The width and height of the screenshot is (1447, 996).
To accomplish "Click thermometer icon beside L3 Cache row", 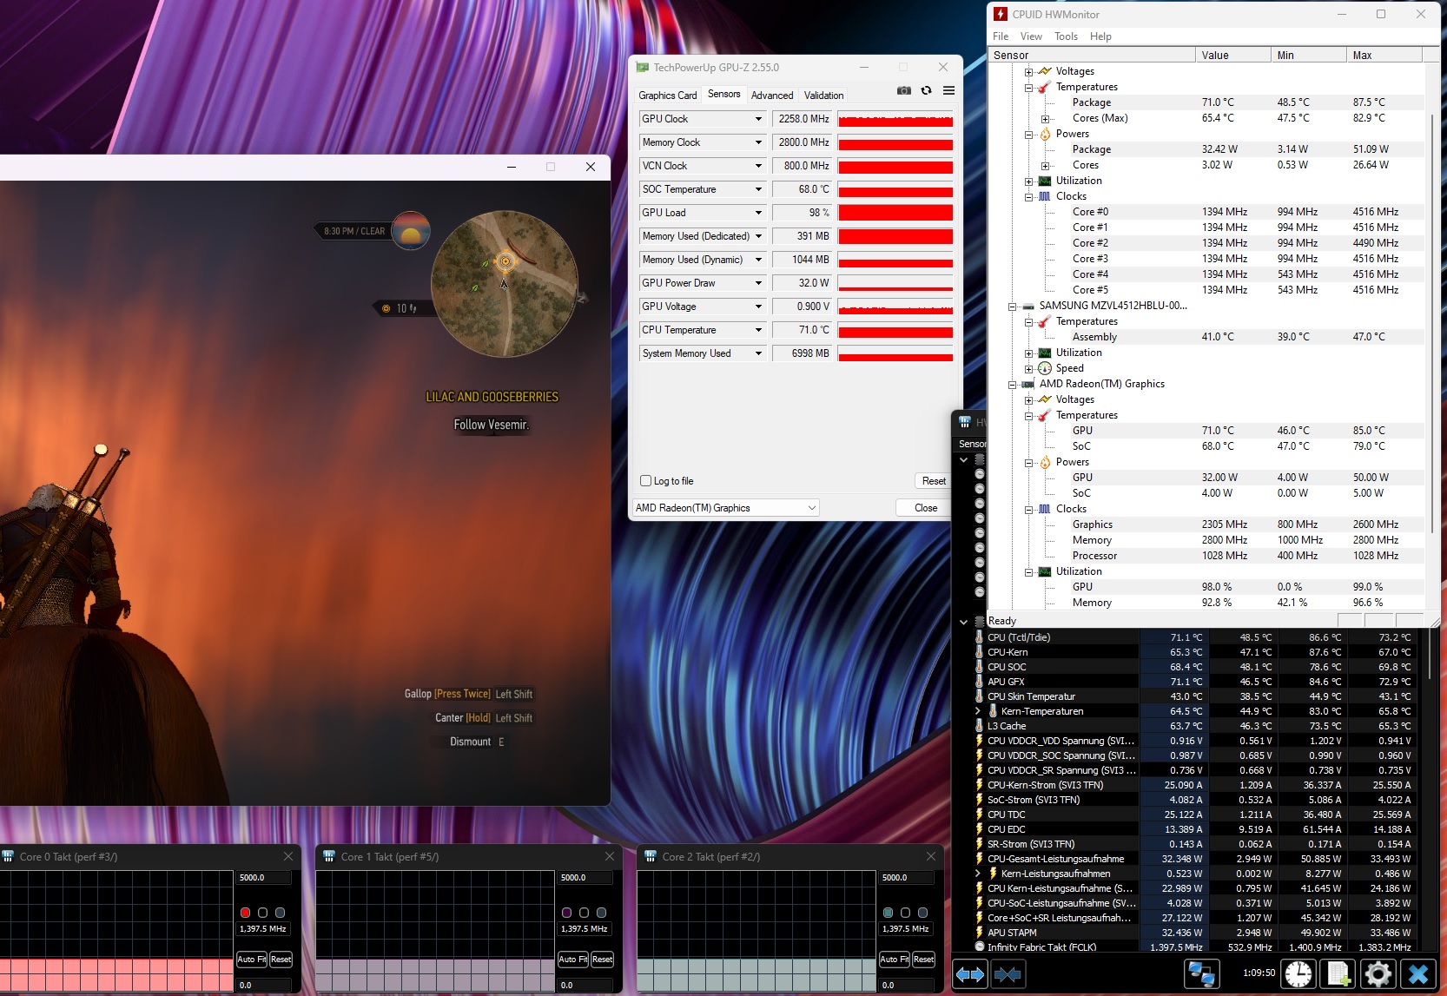I will point(980,726).
